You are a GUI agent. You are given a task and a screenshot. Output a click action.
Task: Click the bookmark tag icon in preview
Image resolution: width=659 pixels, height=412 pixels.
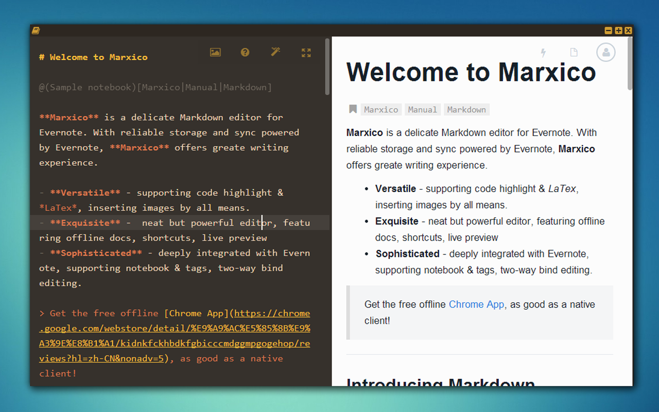[353, 109]
